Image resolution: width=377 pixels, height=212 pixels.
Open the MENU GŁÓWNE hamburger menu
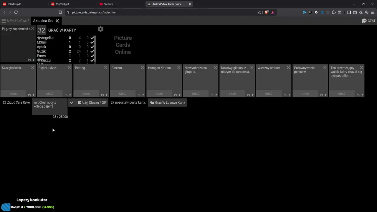pos(15,21)
